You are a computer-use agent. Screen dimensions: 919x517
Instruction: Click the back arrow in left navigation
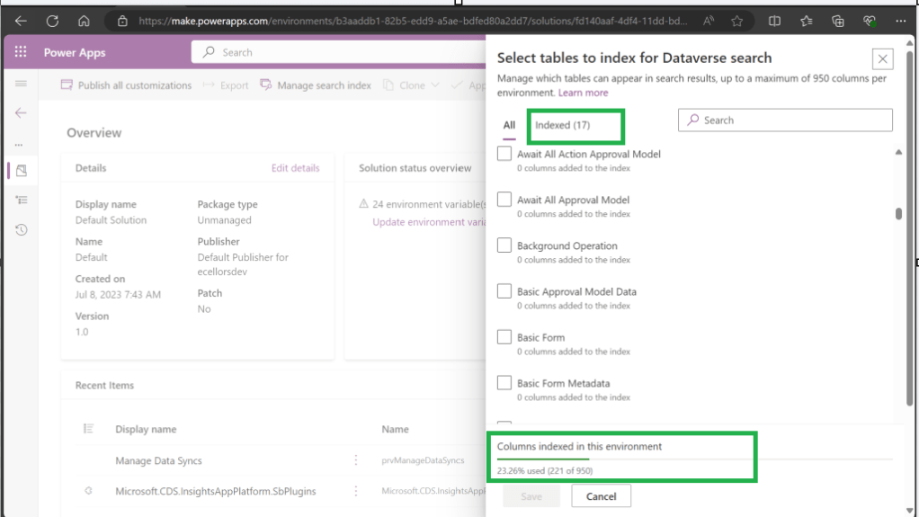21,113
